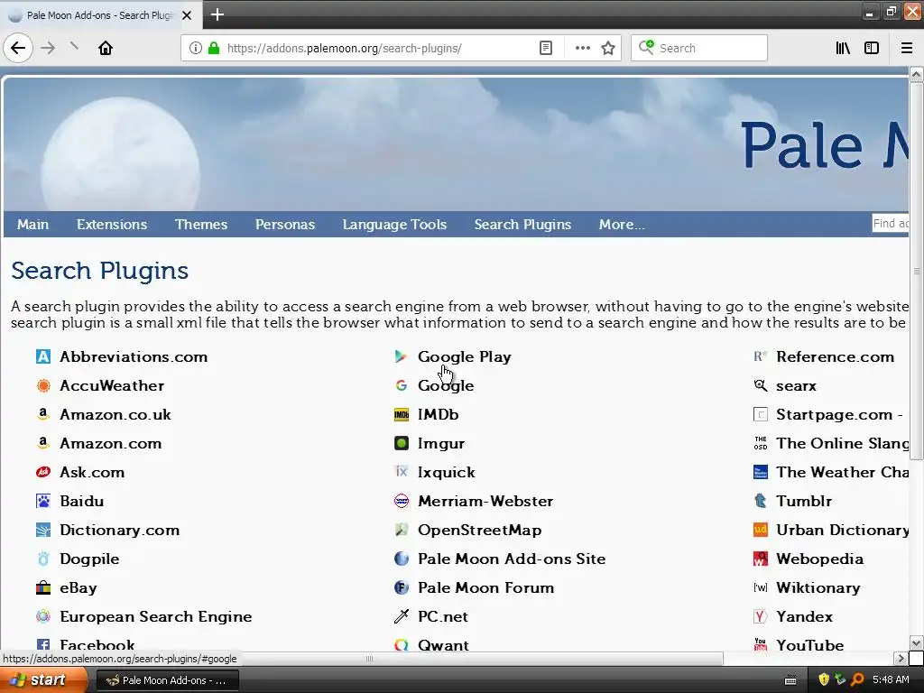Click the Pale Moon Forum icon
Viewport: 924px width, 693px height.
402,587
